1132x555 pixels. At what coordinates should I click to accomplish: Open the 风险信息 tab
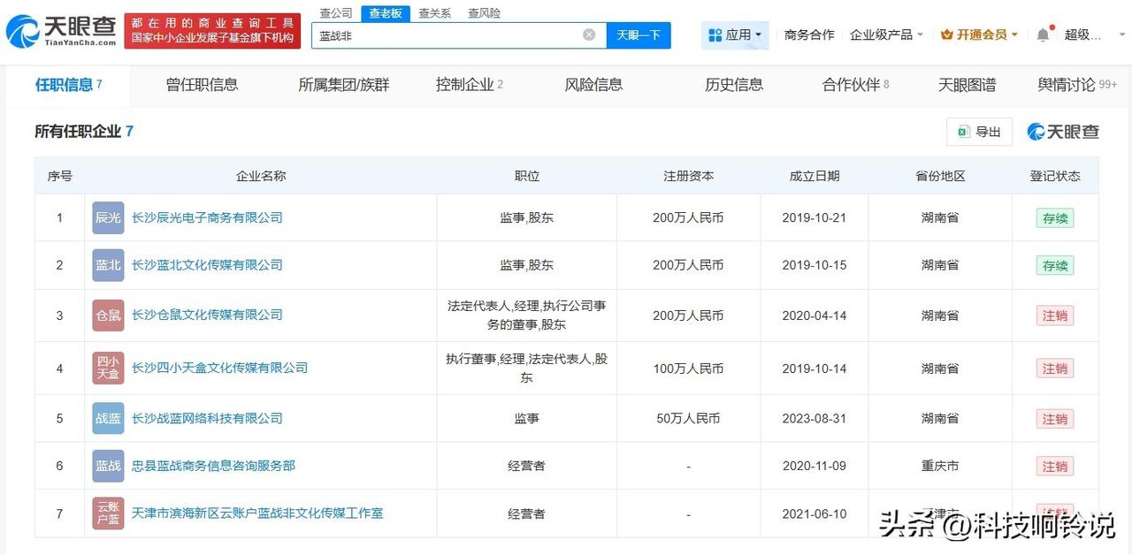[593, 85]
